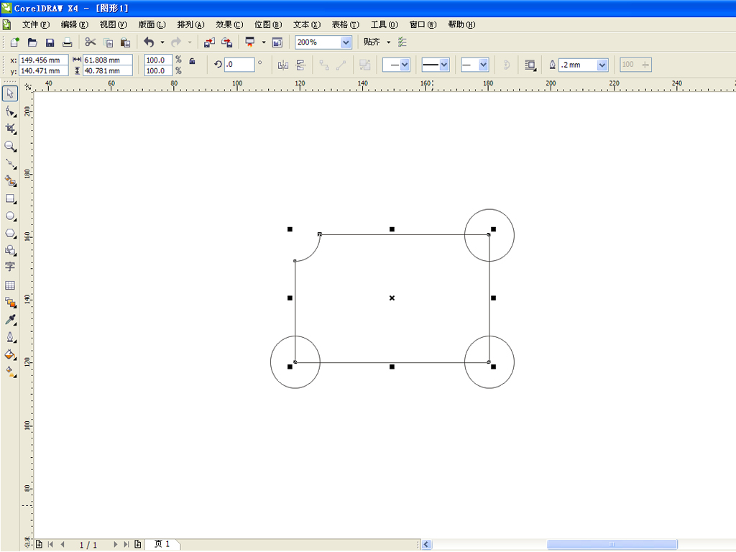The image size is (736, 552).
Task: Open the outline style dropdown
Action: pos(444,65)
